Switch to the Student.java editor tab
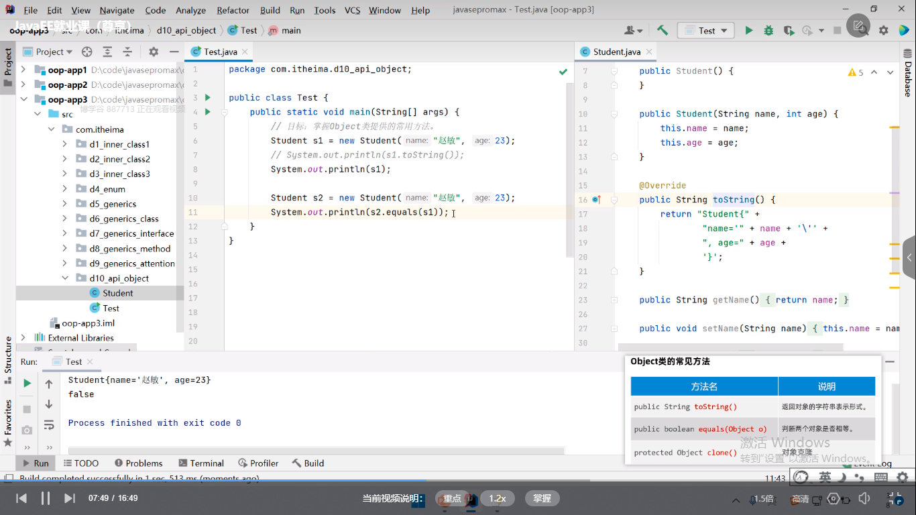916x515 pixels. coord(616,52)
